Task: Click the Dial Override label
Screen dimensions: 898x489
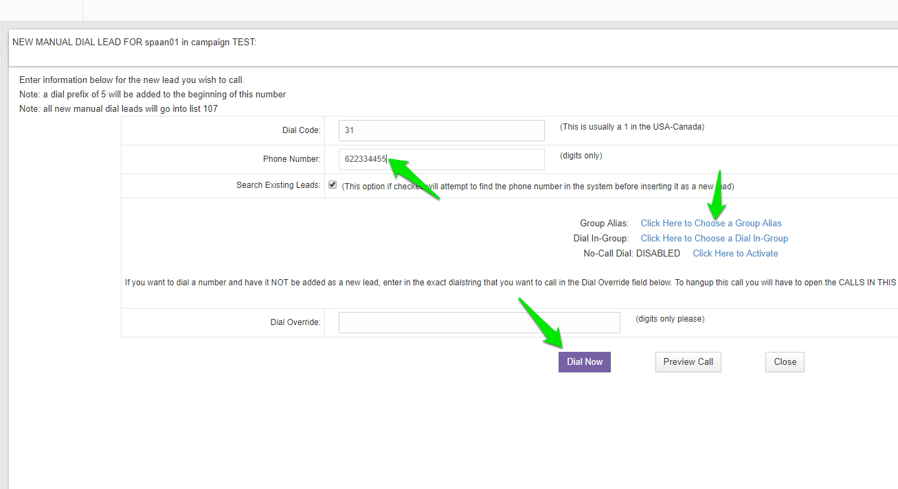Action: click(x=295, y=322)
